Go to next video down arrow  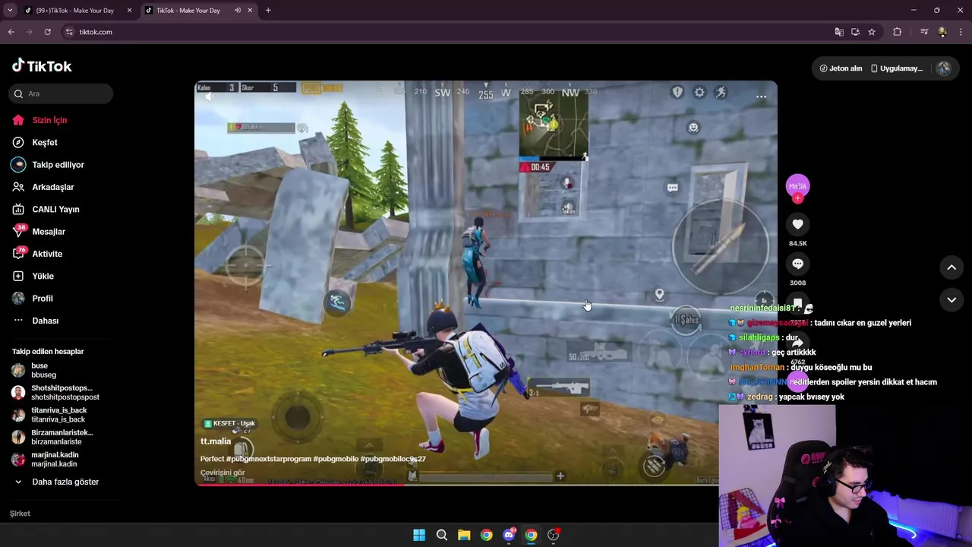click(951, 300)
